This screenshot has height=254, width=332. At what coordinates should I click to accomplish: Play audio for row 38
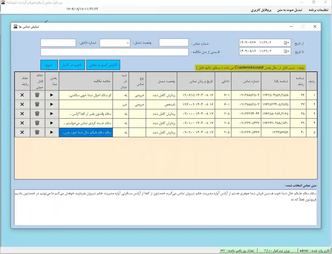coord(52,114)
